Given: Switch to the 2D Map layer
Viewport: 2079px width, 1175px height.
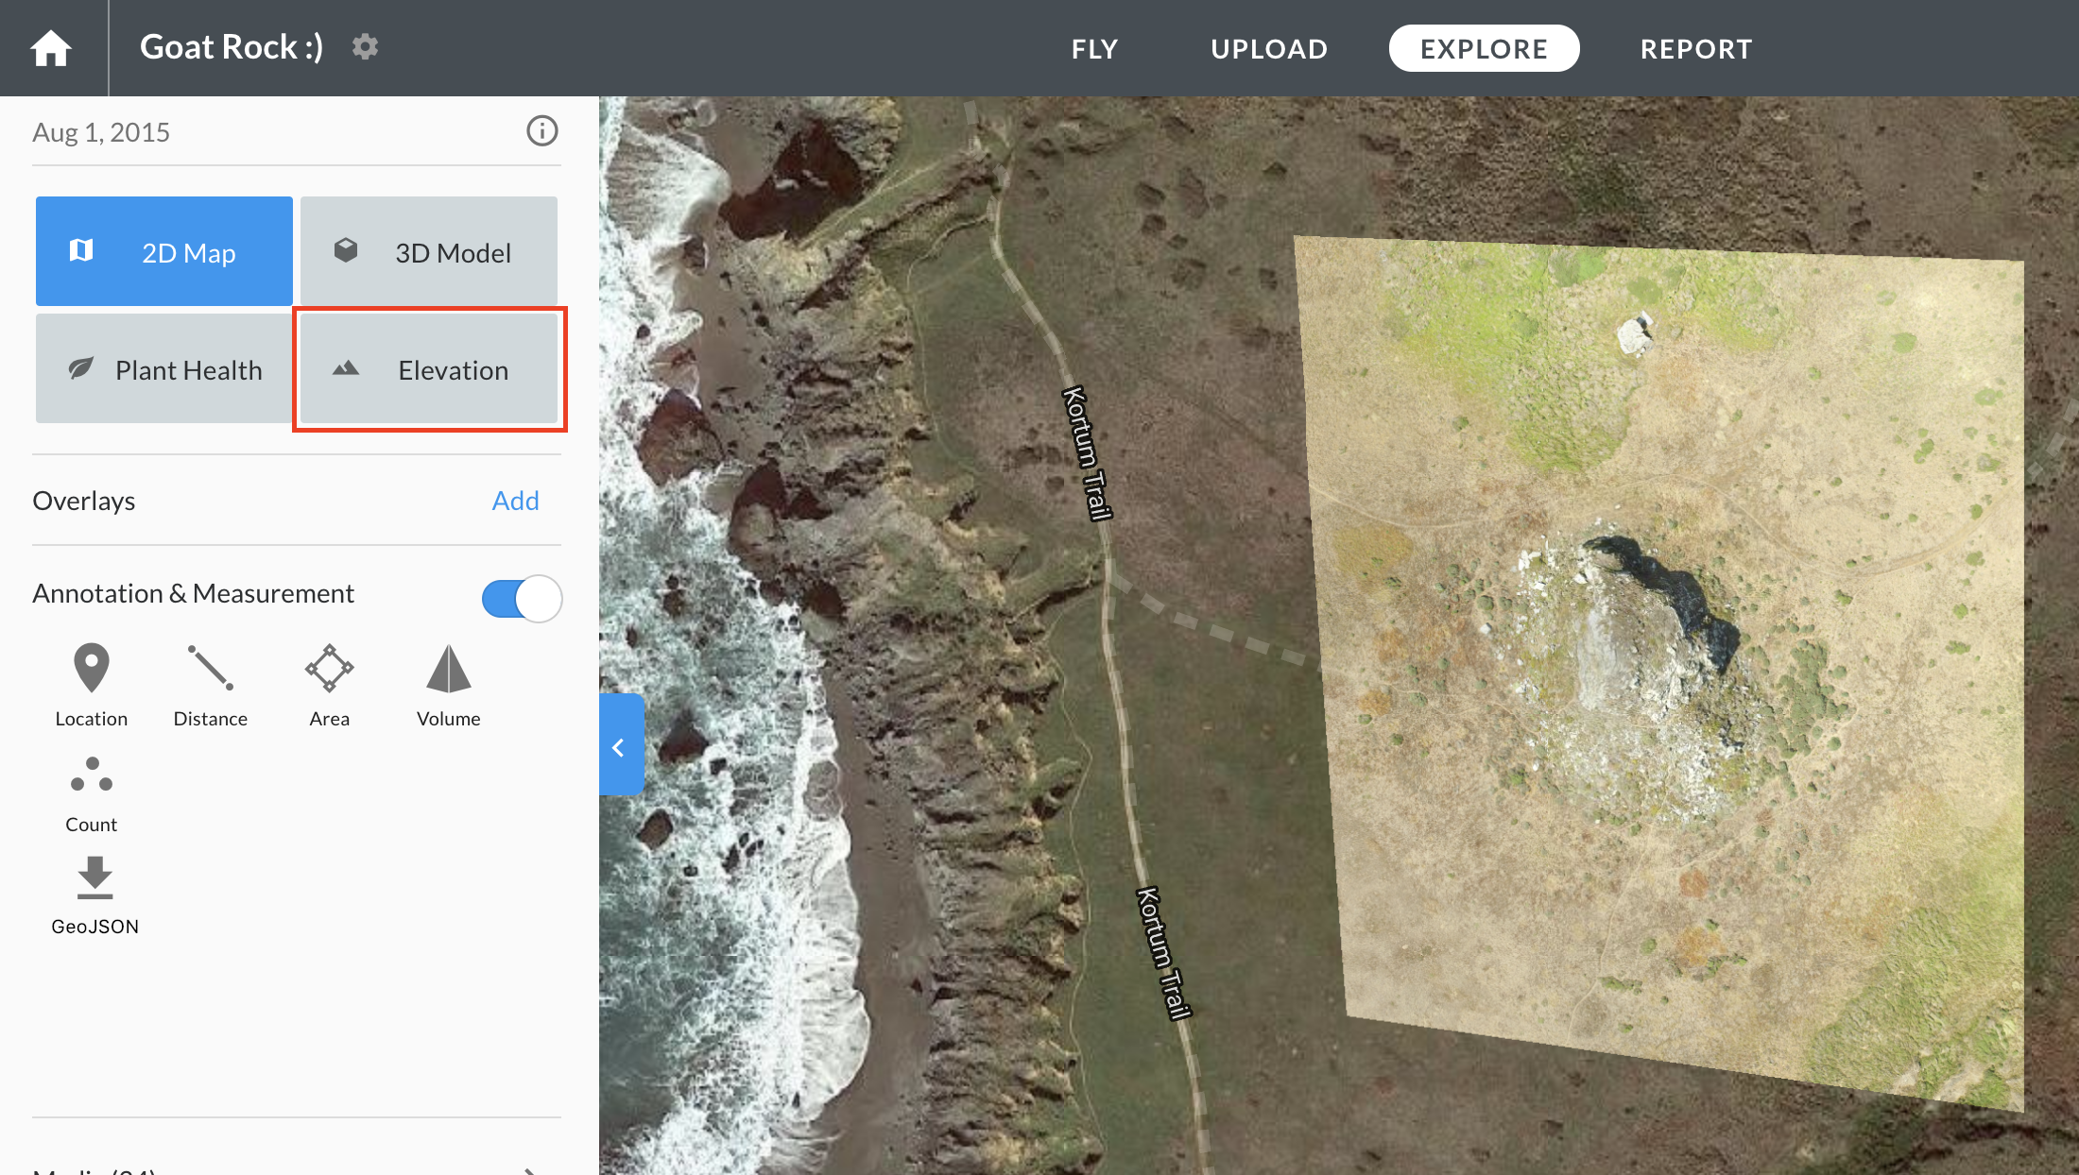Looking at the screenshot, I should point(164,251).
